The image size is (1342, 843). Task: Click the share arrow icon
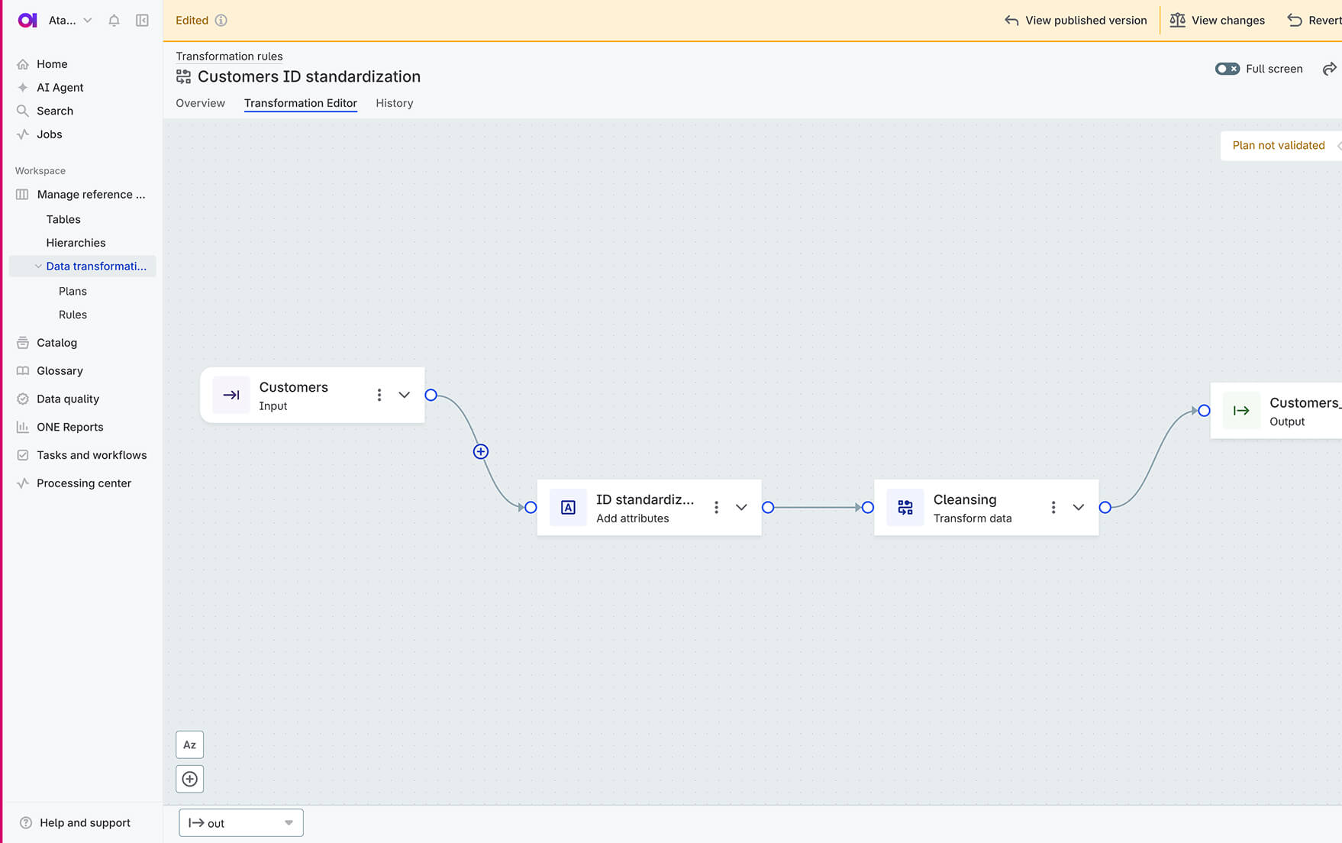click(x=1329, y=69)
